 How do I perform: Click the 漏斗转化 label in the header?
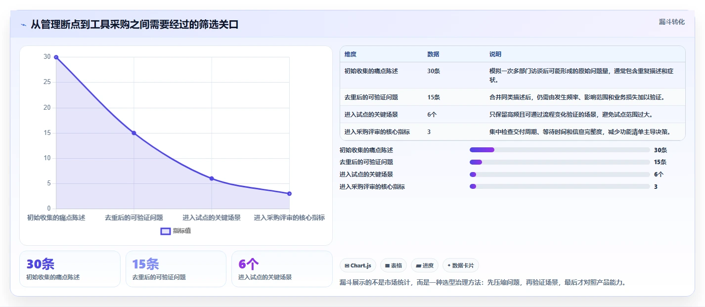coord(672,22)
